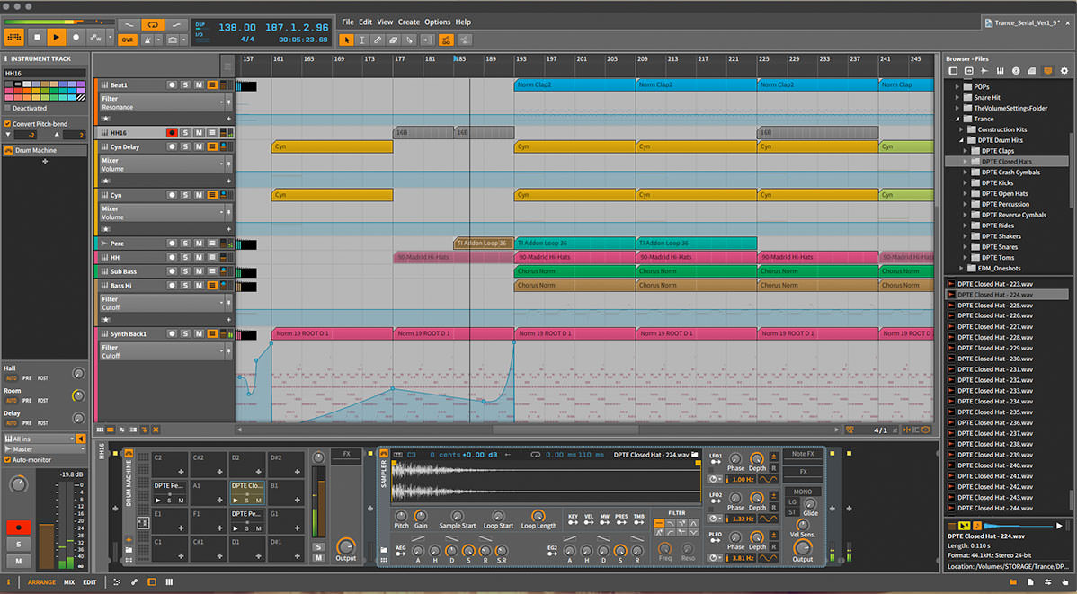Mute the Cyn Delay track

click(200, 146)
